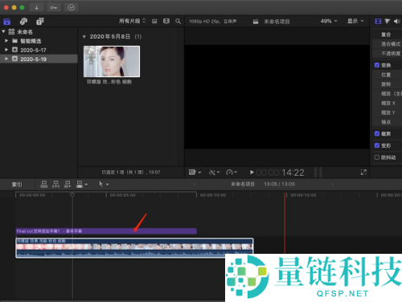Click the 不透明度 opacity parameter row
This screenshot has height=302, width=402.
(x=388, y=53)
